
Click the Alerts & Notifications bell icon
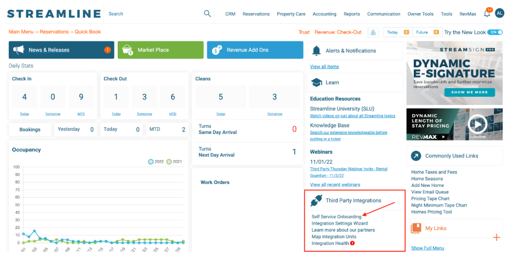pyautogui.click(x=316, y=51)
